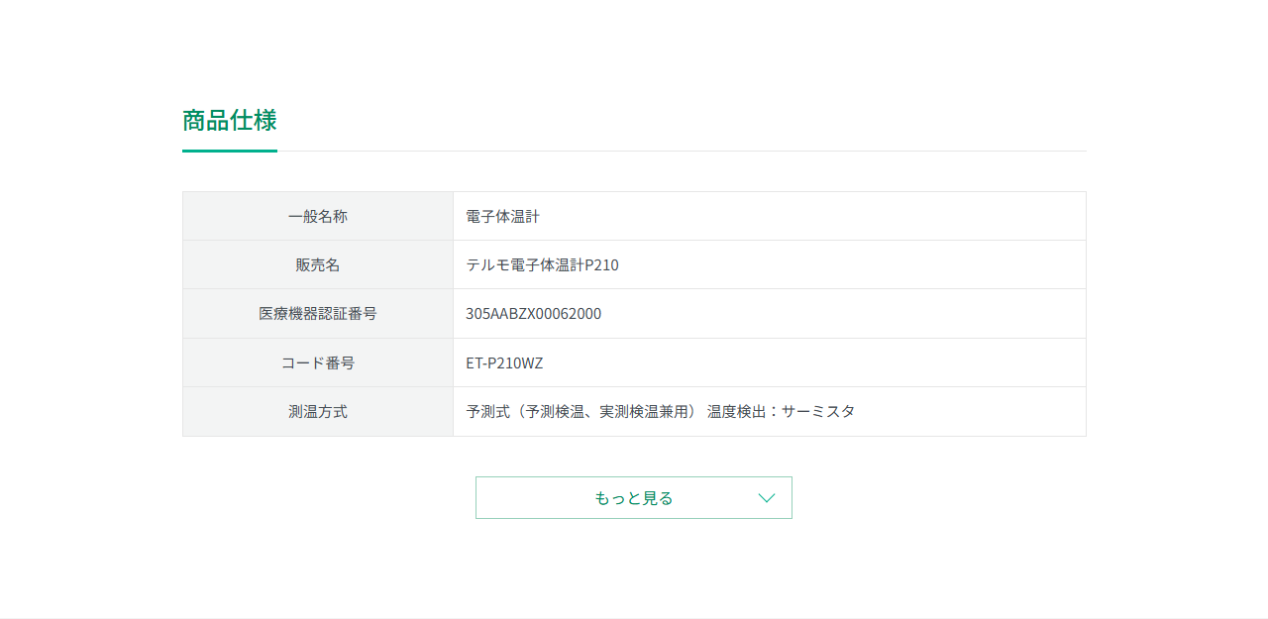Click the 測温方式 row label
The width and height of the screenshot is (1268, 619).
tap(318, 411)
